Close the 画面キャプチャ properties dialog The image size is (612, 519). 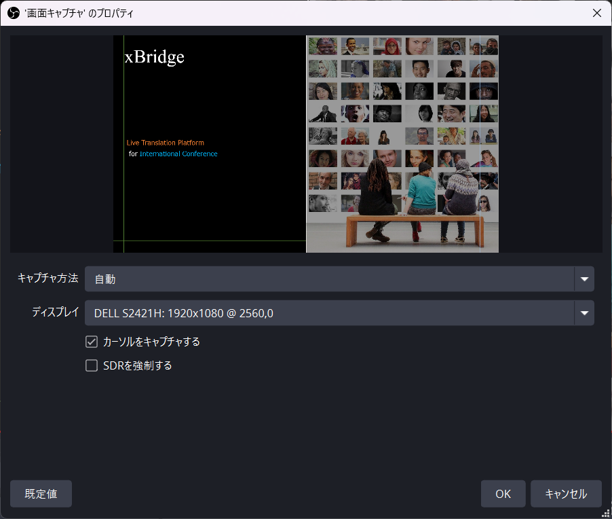point(596,13)
